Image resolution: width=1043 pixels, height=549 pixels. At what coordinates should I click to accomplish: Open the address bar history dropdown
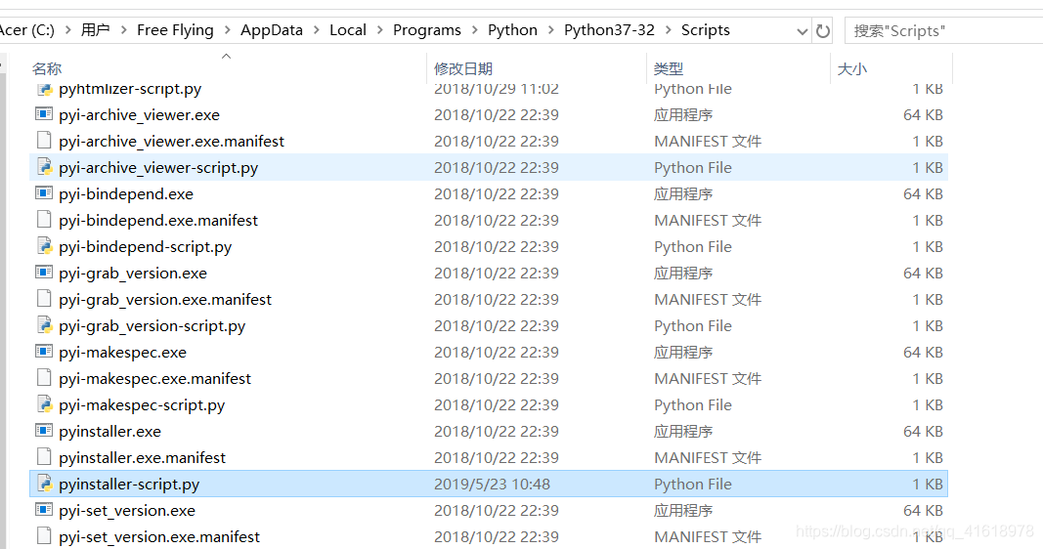[x=803, y=31]
